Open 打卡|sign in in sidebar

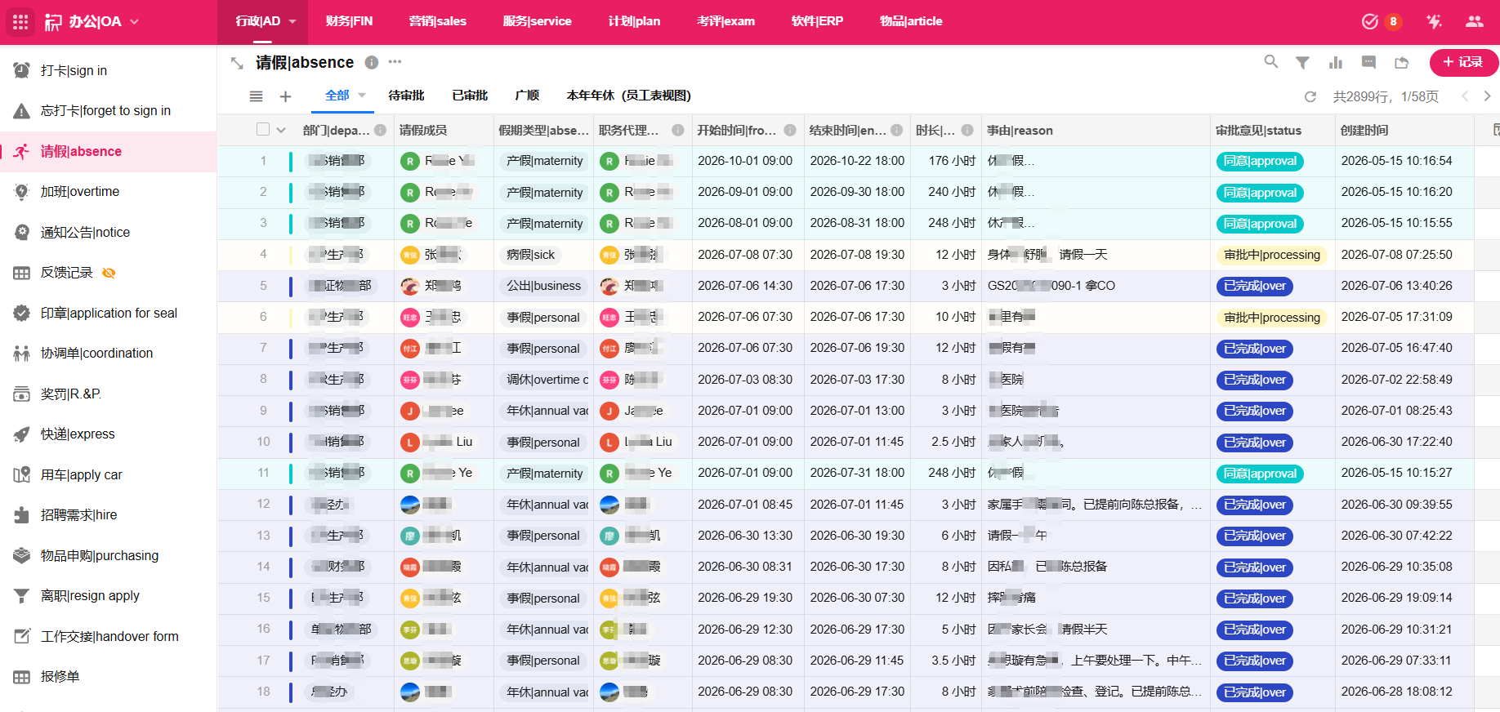[108, 71]
